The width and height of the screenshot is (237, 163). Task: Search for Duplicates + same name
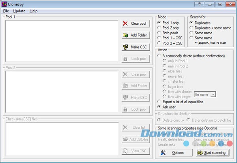(192, 28)
